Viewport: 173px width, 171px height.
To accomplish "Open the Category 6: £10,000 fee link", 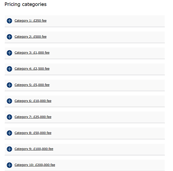I will 33,101.
